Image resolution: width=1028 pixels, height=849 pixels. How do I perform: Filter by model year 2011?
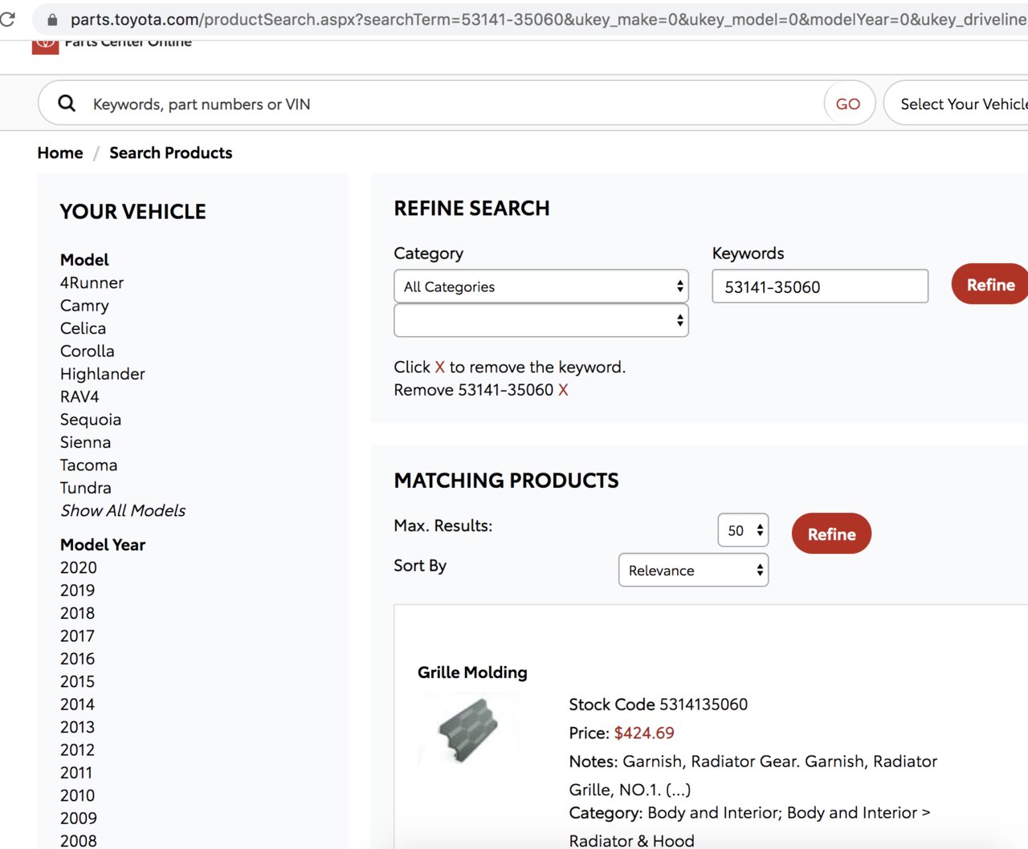click(77, 773)
